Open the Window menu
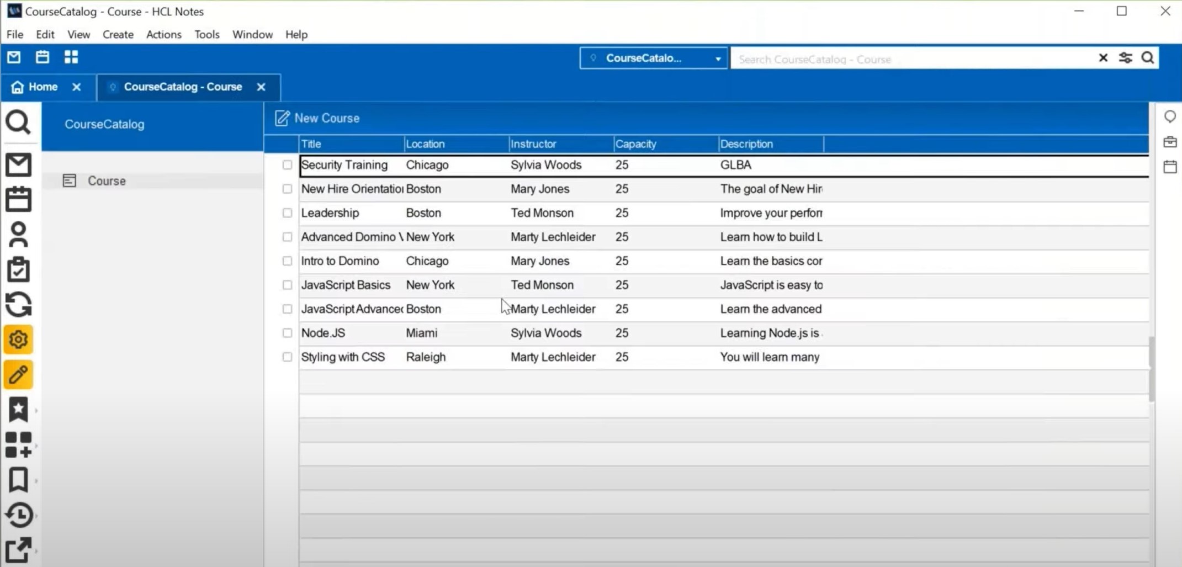 pyautogui.click(x=252, y=34)
